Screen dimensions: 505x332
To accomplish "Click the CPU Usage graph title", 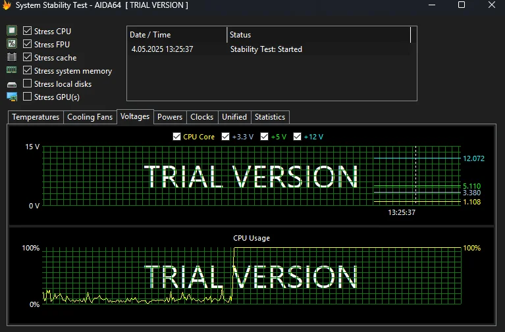I will coord(252,238).
